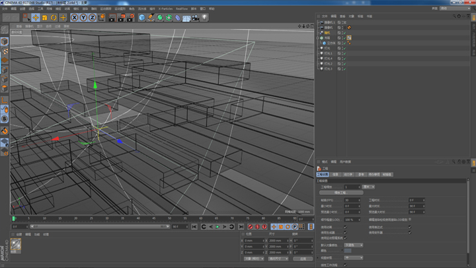This screenshot has height=268, width=476.
Task: Click the blue deformer icon
Action: [178, 18]
